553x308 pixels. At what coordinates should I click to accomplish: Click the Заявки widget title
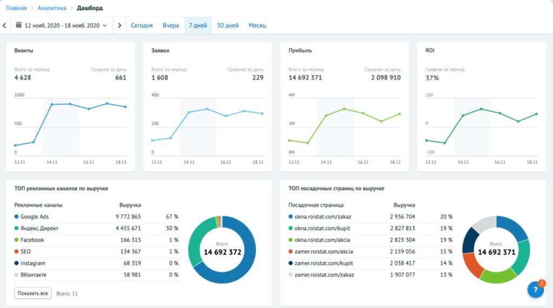click(x=160, y=50)
